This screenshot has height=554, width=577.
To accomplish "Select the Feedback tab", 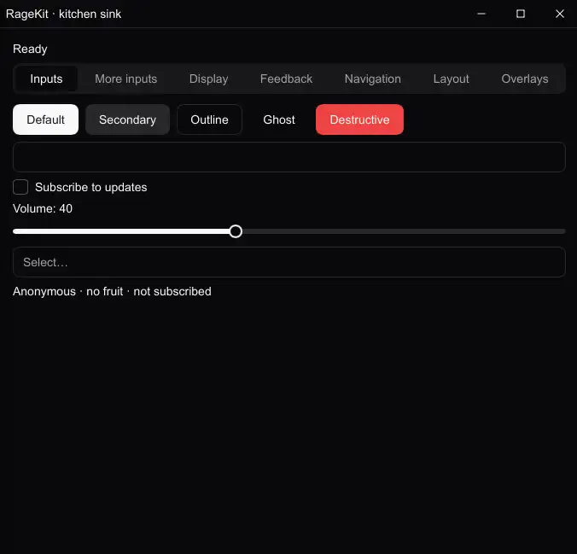I will [286, 79].
